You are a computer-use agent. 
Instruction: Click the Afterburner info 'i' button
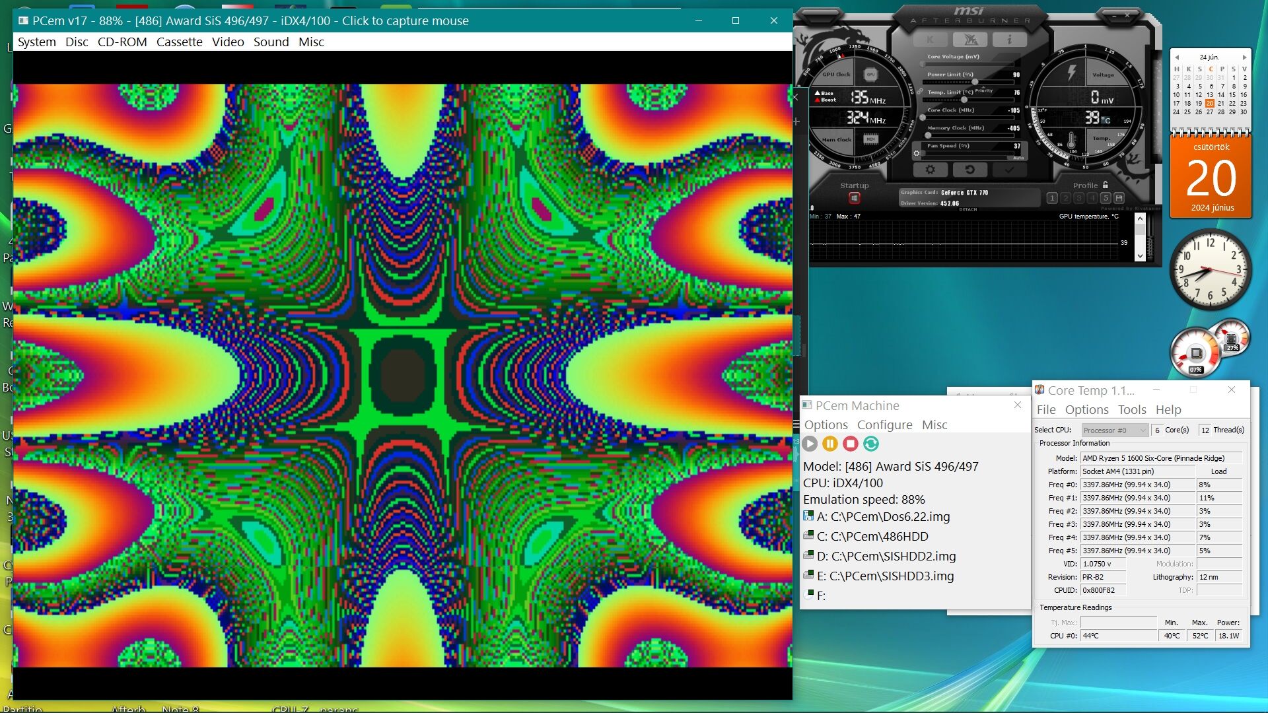(x=1009, y=40)
